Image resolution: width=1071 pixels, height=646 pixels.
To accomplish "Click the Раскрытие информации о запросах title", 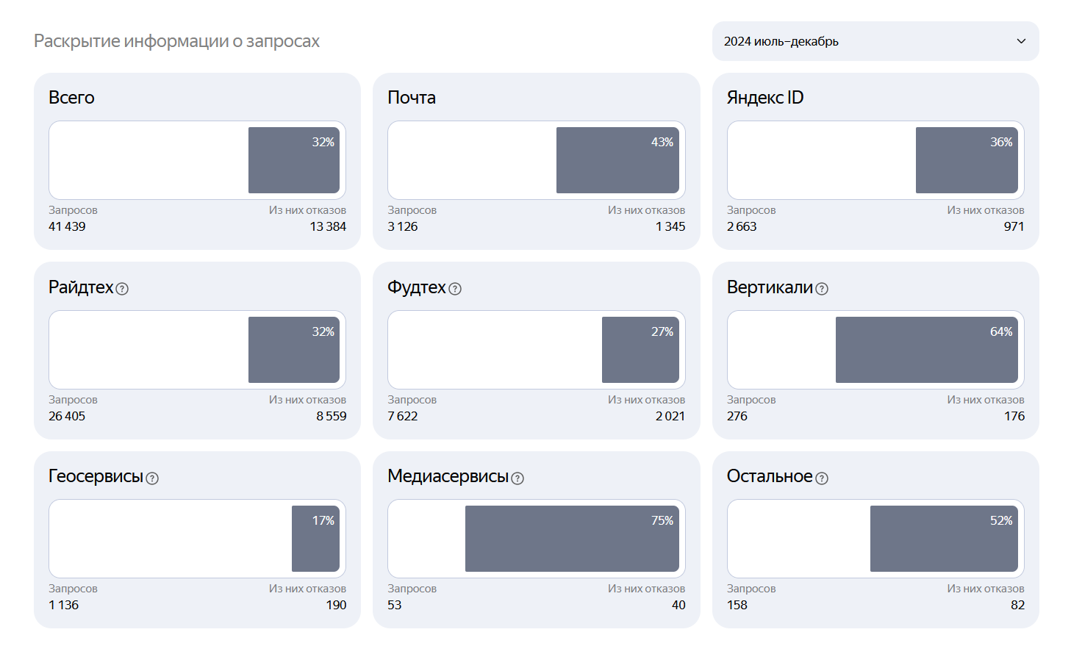I will pos(176,41).
